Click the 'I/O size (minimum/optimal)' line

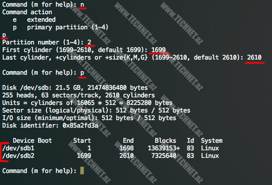coord(89,118)
